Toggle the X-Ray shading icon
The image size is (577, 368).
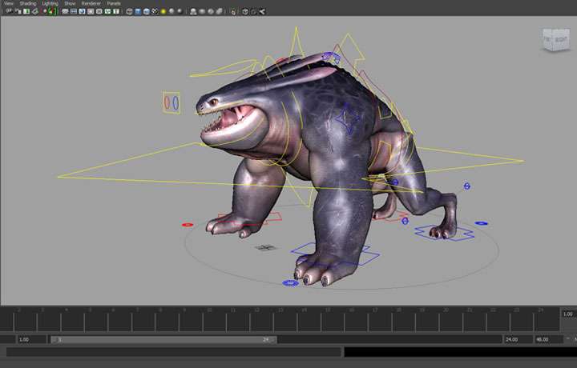pos(202,11)
